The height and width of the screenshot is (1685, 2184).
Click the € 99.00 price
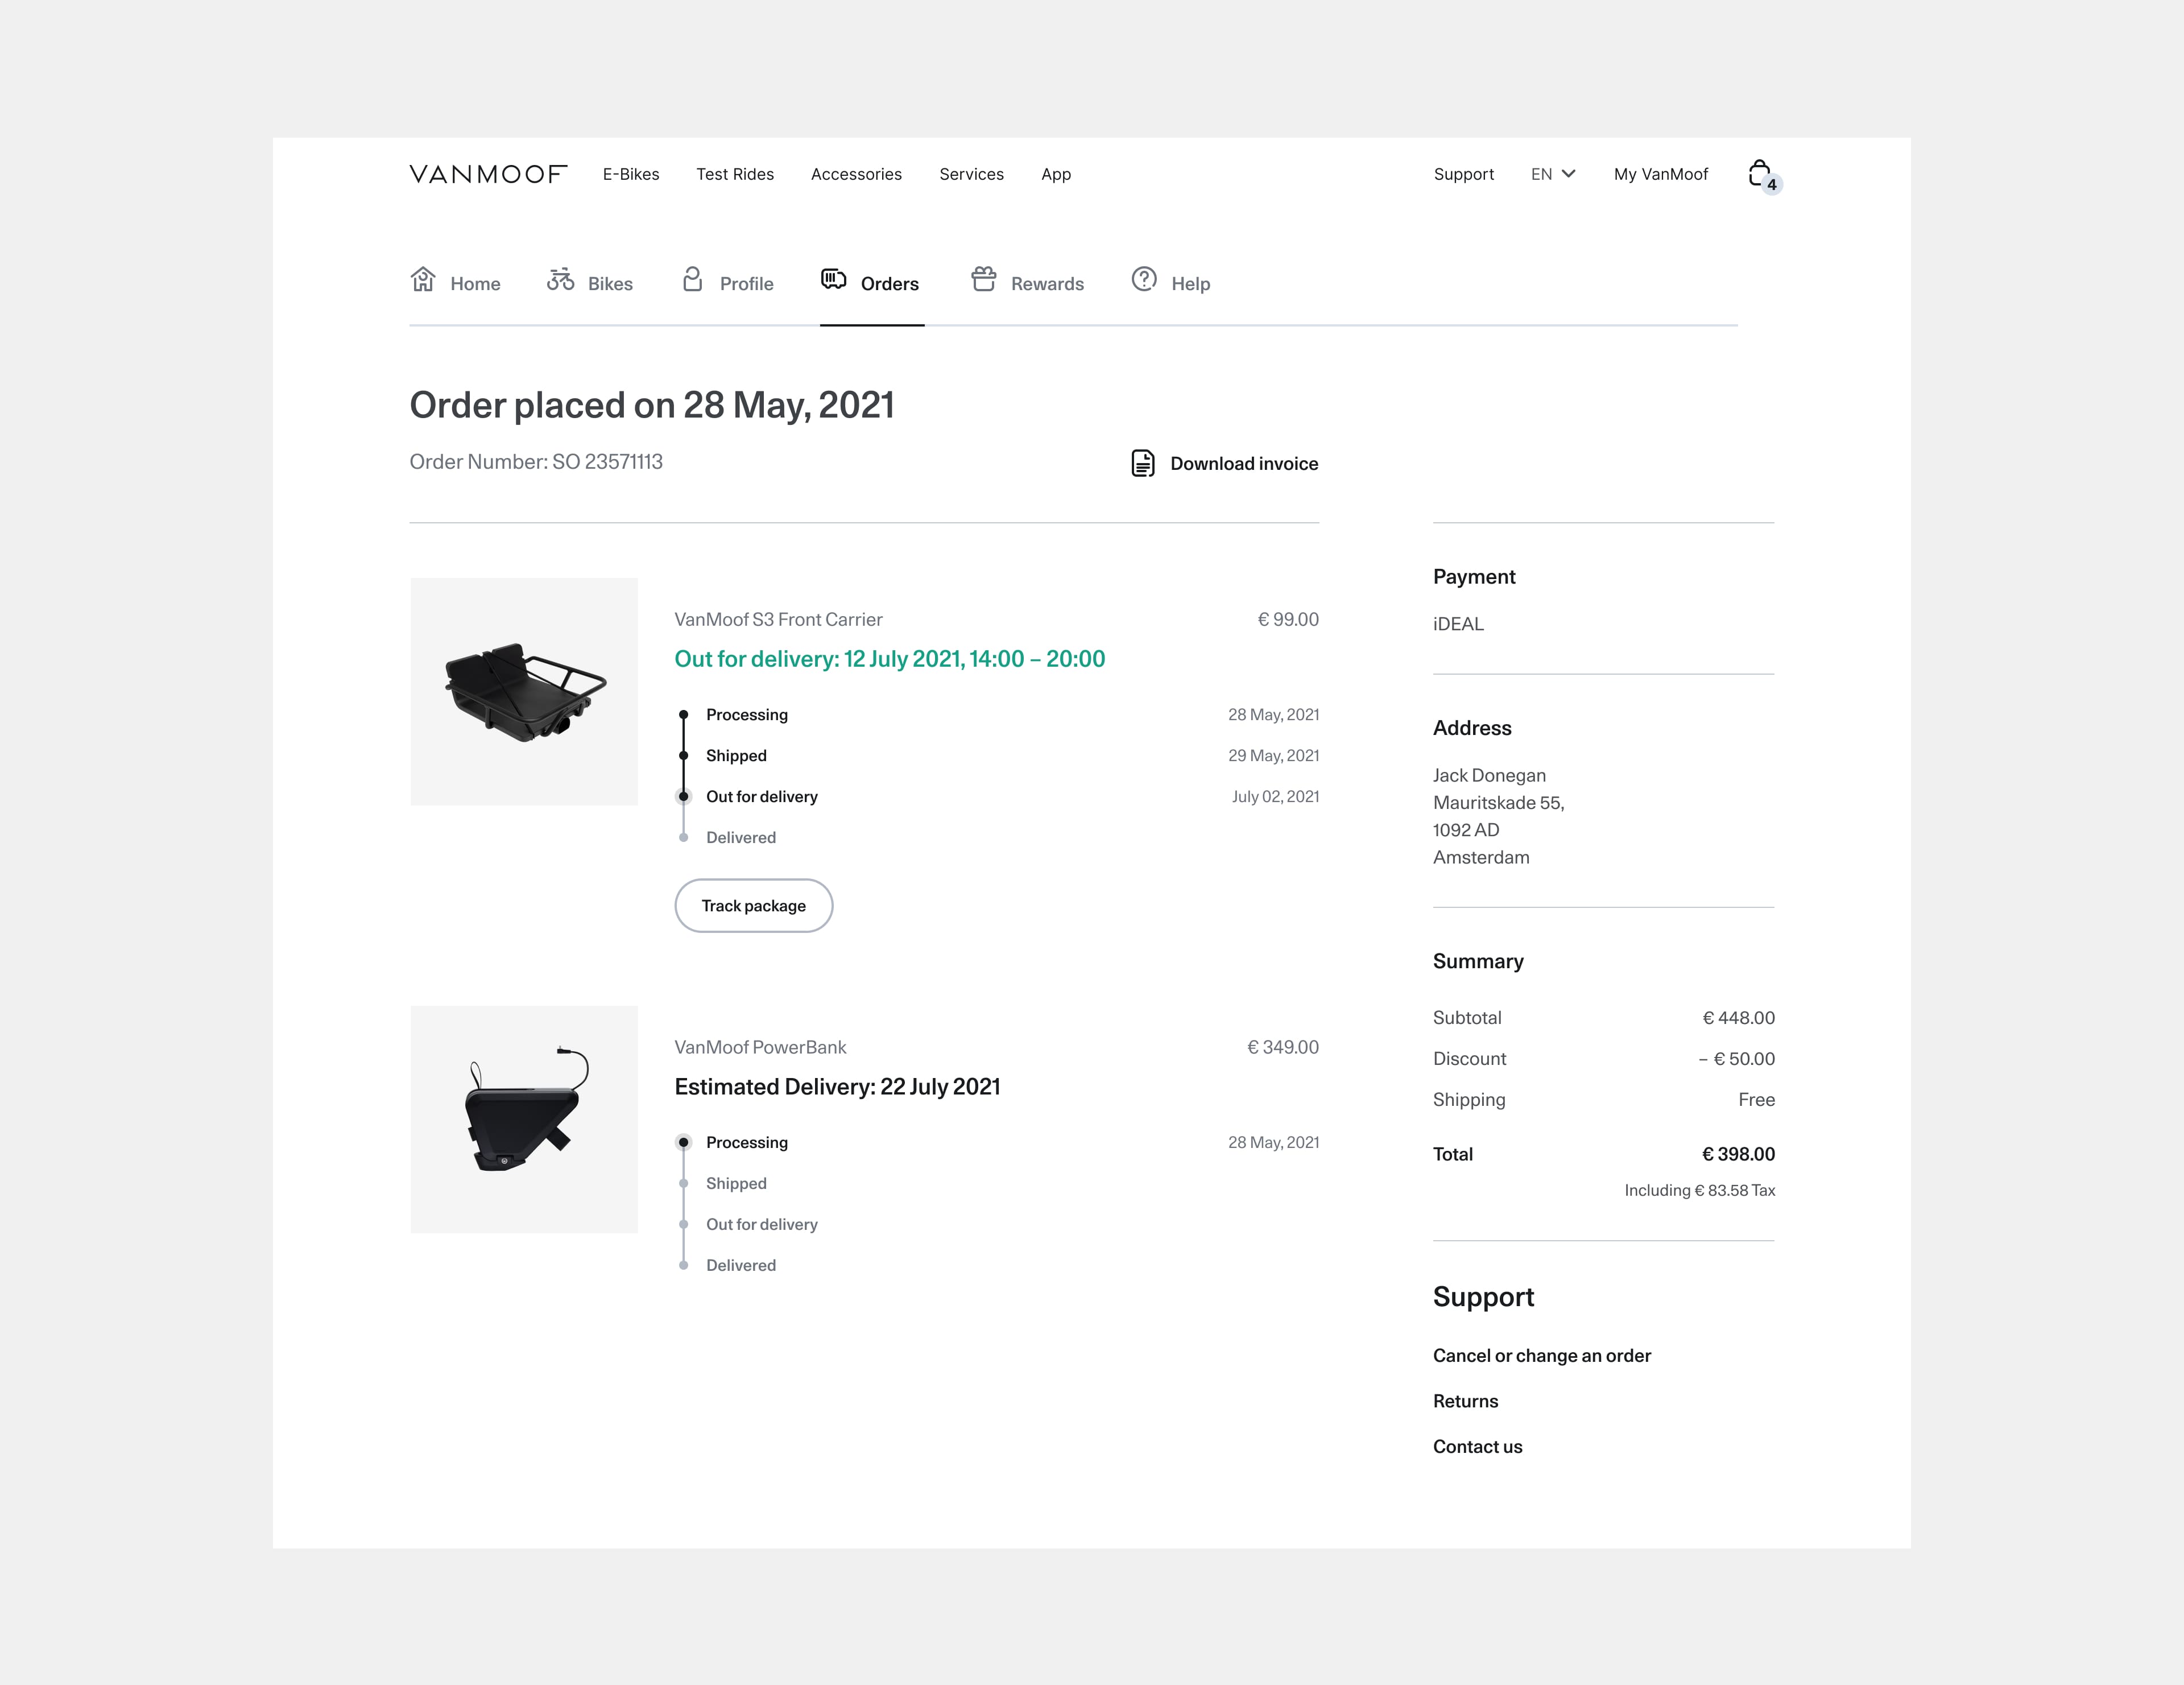pyautogui.click(x=1288, y=619)
